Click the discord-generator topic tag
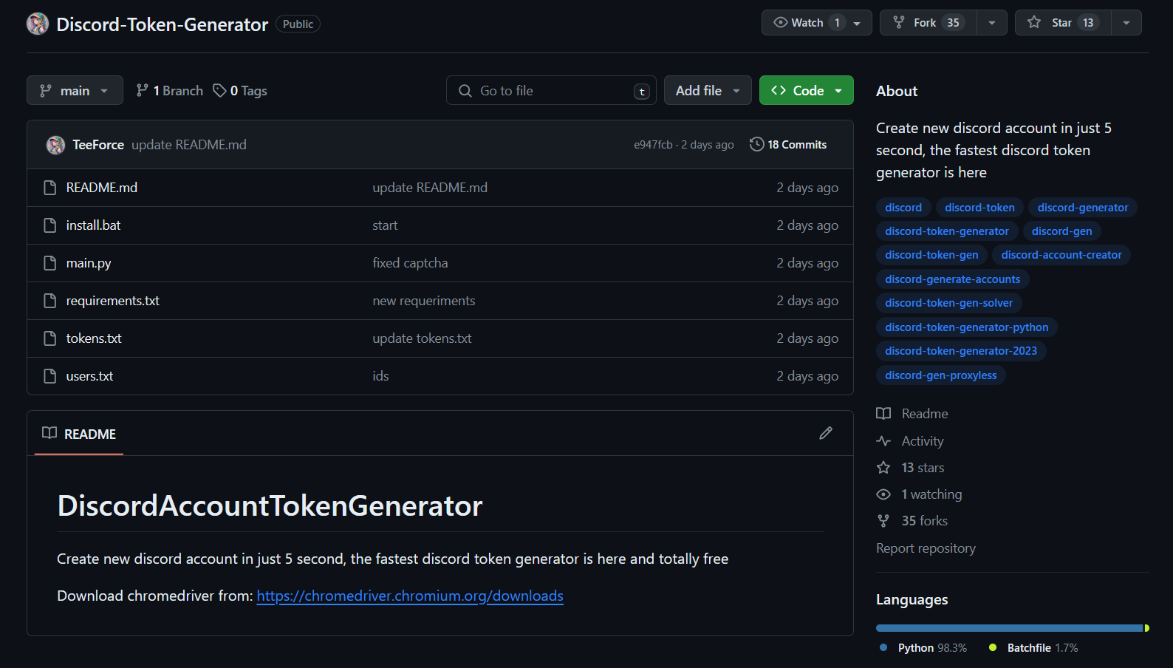The height and width of the screenshot is (668, 1173). point(1083,208)
